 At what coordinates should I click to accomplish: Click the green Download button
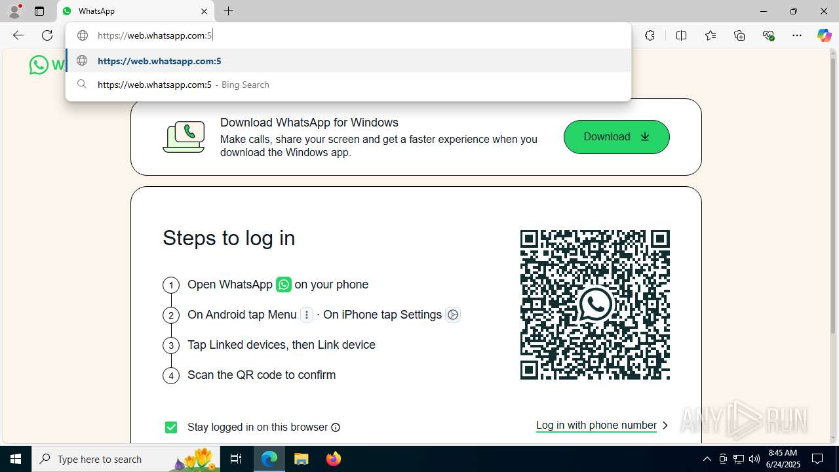(x=616, y=137)
